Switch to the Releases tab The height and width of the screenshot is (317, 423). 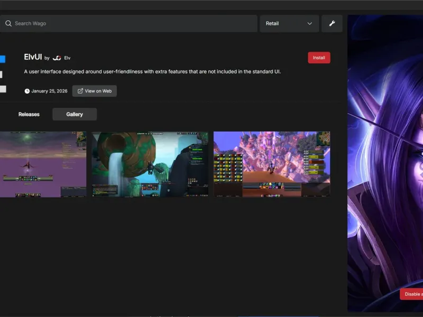tap(29, 114)
